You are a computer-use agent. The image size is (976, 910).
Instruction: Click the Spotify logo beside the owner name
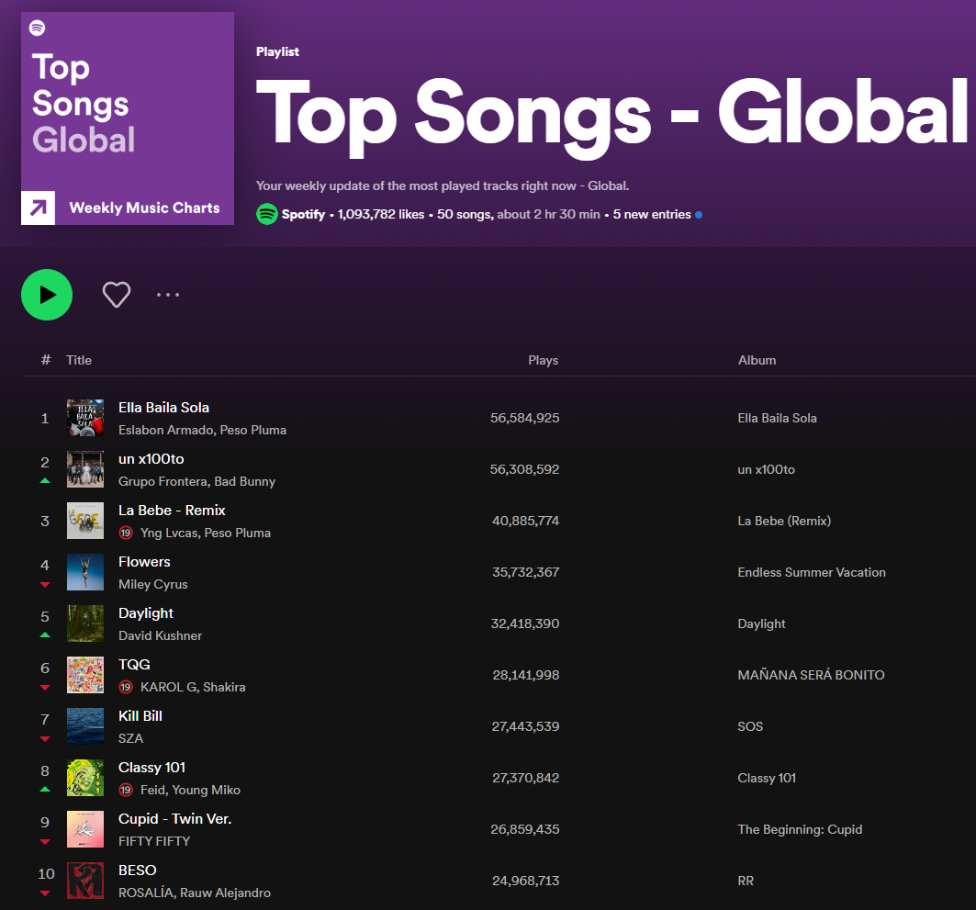pos(267,214)
